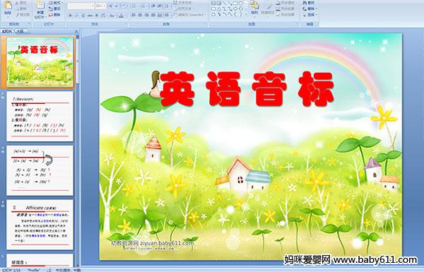Viewport: 424px width, 272px height.
Task: Switch to the Slides tab in the thumbnail pane
Action: click(7, 31)
